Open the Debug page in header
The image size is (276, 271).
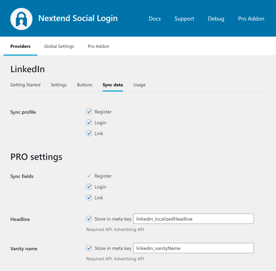point(216,19)
